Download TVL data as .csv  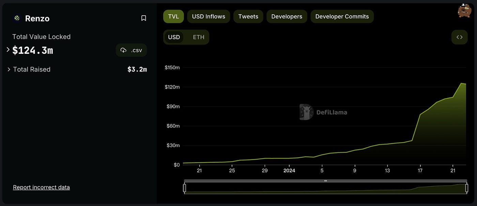[x=132, y=50]
